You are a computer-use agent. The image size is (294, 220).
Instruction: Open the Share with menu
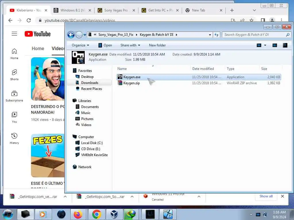click(x=130, y=45)
